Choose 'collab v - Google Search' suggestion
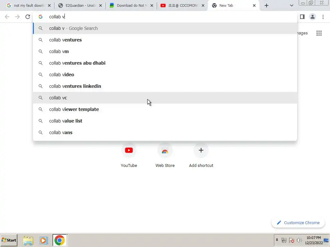Screen dimensions: 330x247 point(165,28)
